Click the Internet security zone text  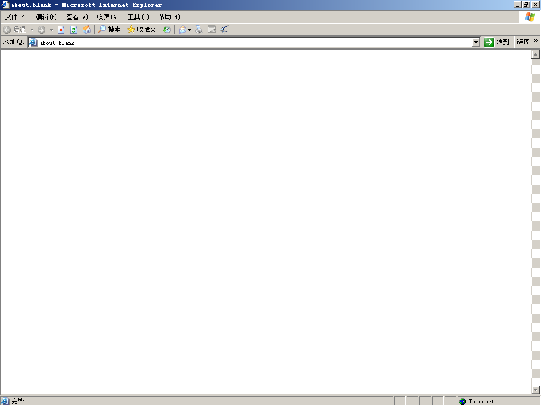coord(481,401)
